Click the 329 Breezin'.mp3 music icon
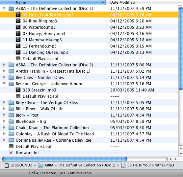The image size is (183, 177). tap(18, 90)
